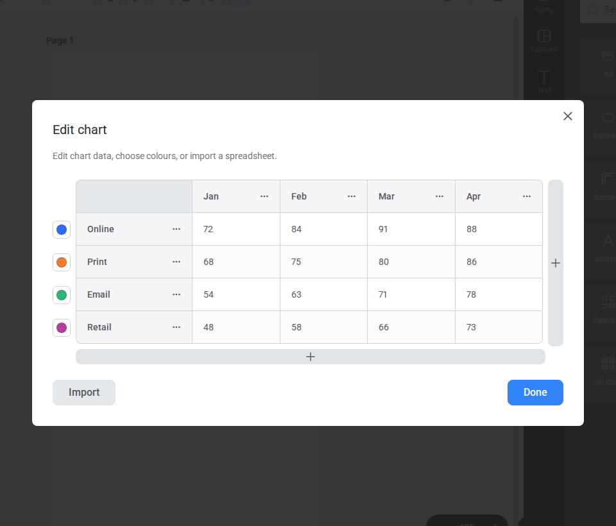
Task: Select the Email Feb cell with 63
Action: [x=323, y=294]
